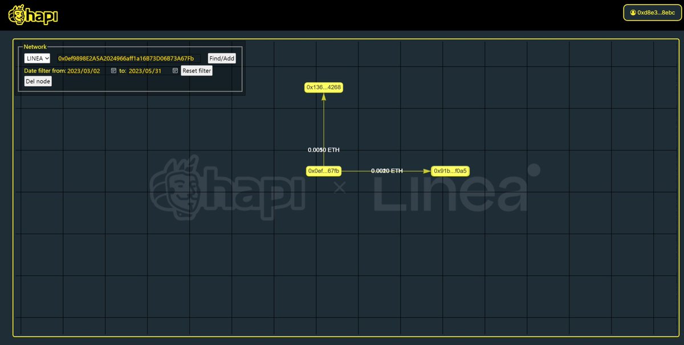Click the hapi logo in header
This screenshot has height=345, width=684.
click(x=32, y=15)
